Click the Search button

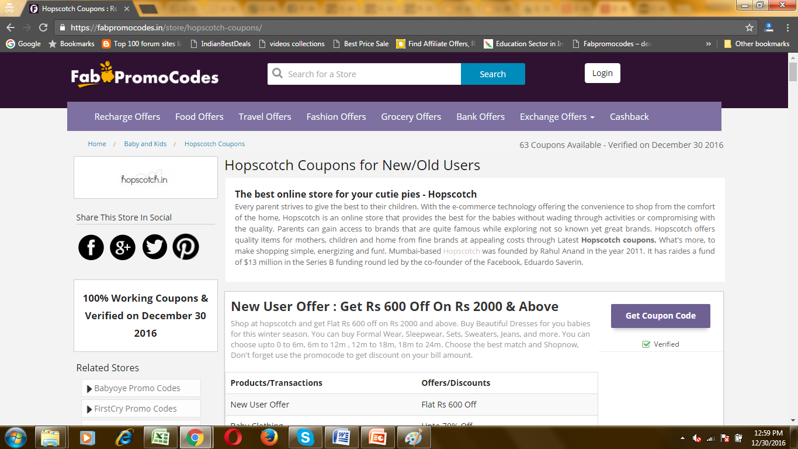coord(492,74)
